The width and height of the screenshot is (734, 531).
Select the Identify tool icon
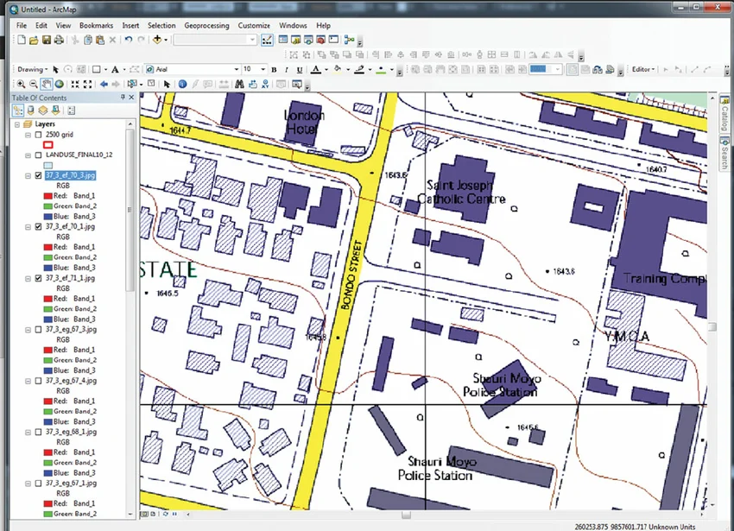pyautogui.click(x=182, y=85)
